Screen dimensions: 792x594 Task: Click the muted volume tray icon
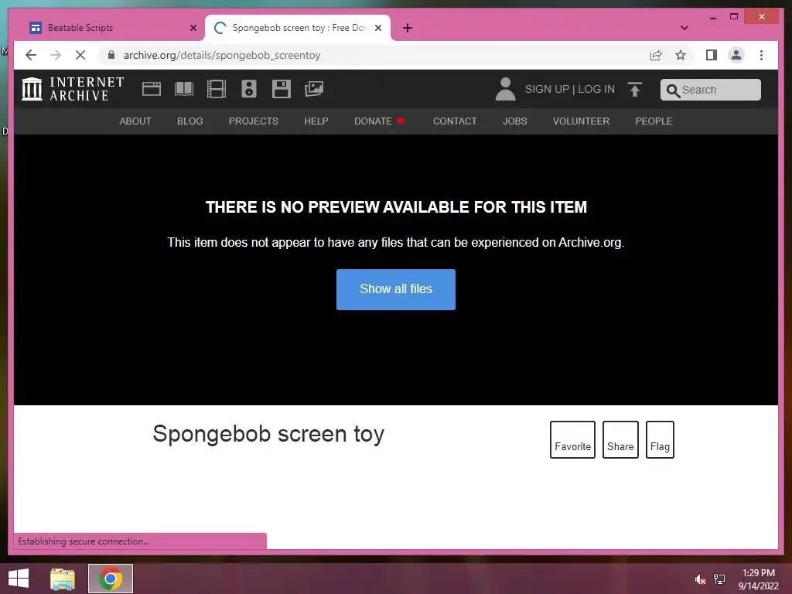point(700,579)
